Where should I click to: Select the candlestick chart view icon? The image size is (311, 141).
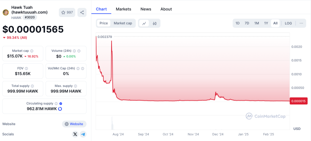pos(155,23)
